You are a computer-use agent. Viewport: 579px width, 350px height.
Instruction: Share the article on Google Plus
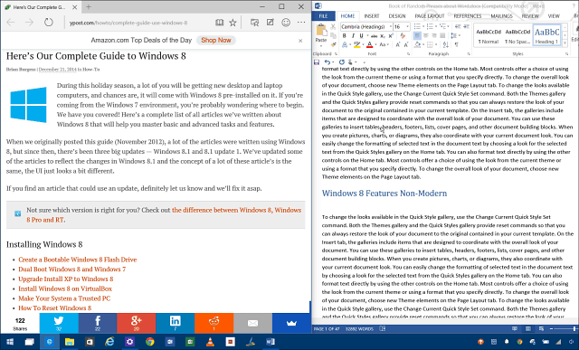coord(137,323)
